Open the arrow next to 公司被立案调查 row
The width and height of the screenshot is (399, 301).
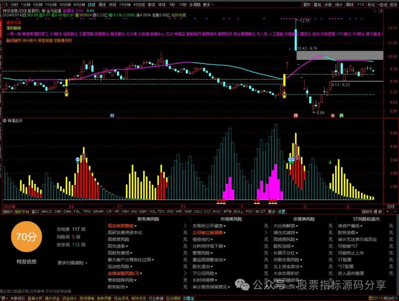point(266,233)
